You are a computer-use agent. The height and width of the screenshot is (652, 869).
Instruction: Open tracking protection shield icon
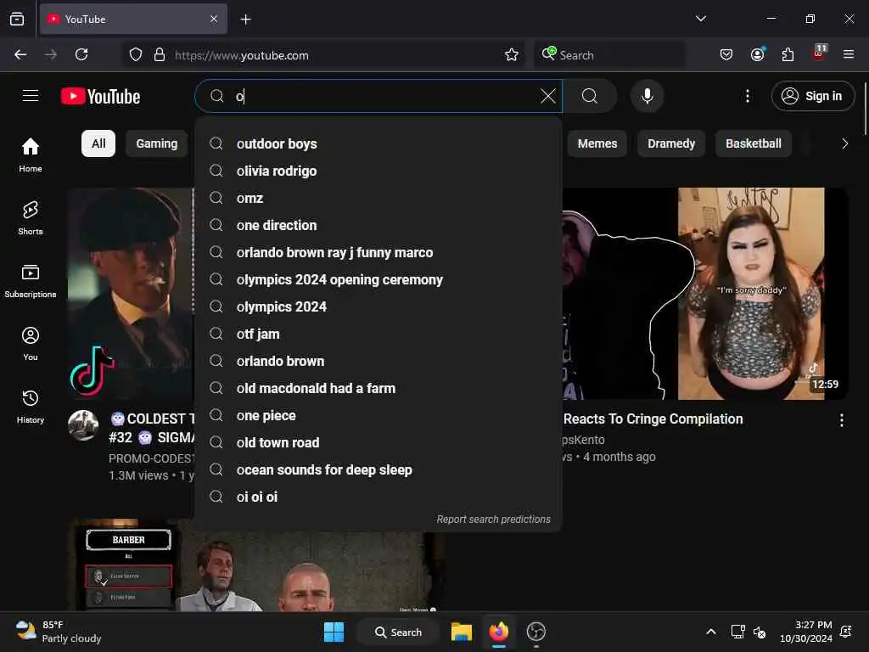136,54
